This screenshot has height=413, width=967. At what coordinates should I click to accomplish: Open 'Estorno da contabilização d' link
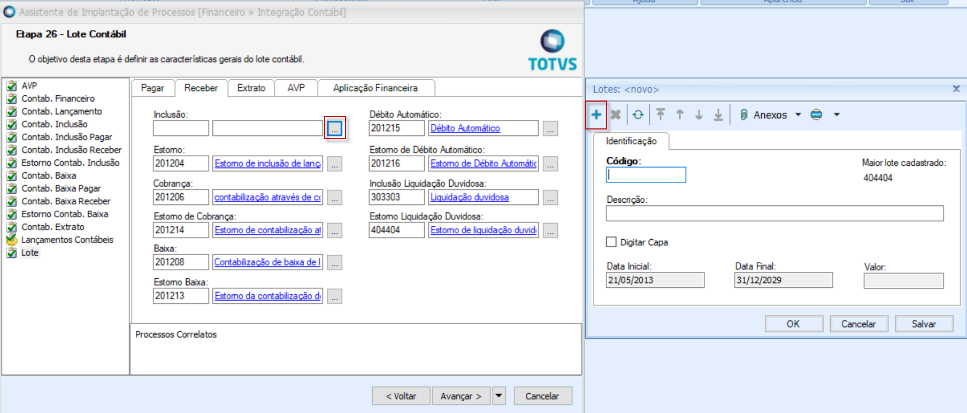coord(267,296)
